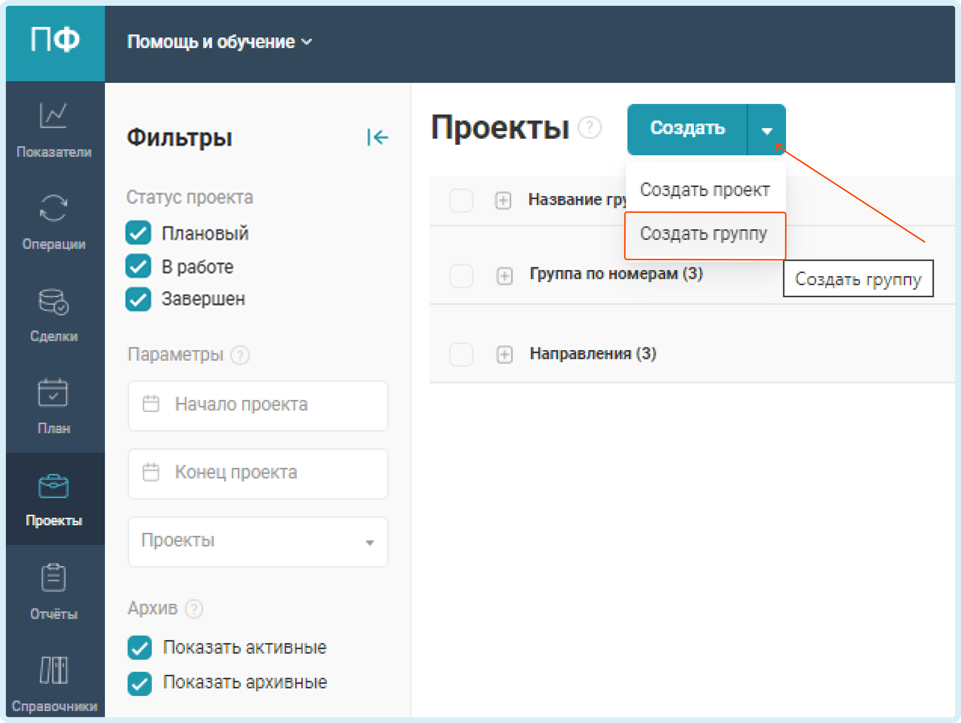Screen dimensions: 961x723
Task: Uncheck the Плановый status checkbox
Action: (138, 233)
